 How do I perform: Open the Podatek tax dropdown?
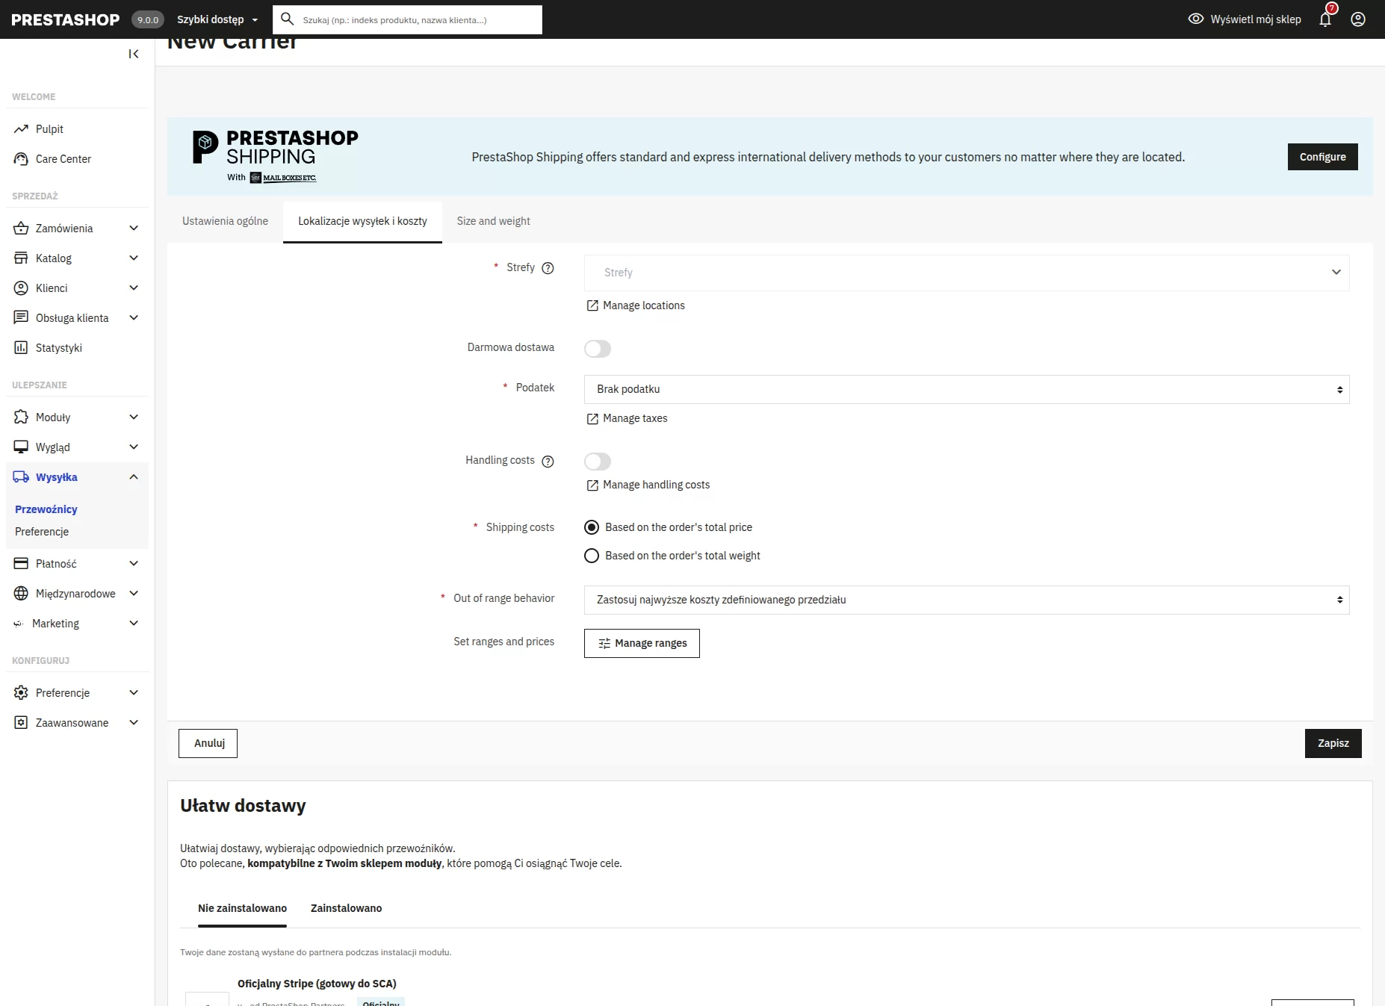coord(966,389)
